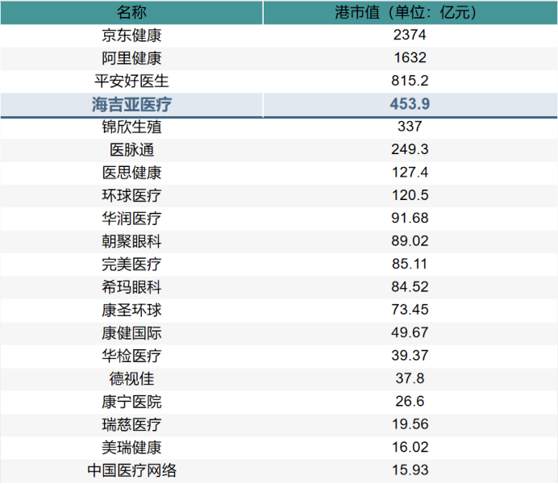Click the value 39.37
The width and height of the screenshot is (558, 484).
(410, 356)
